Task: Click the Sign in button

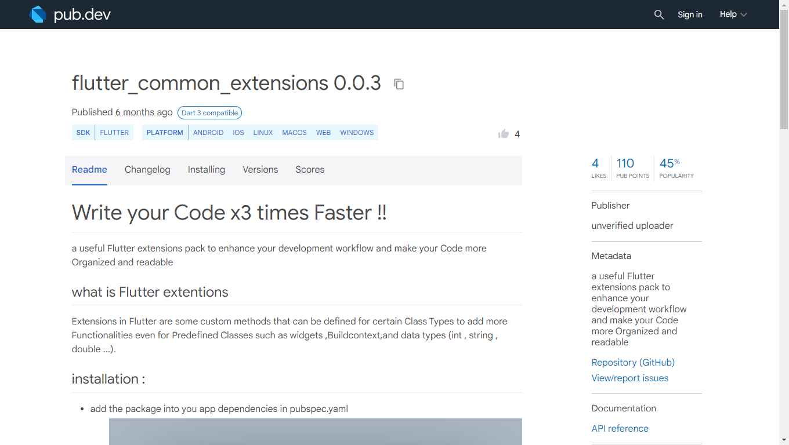Action: [x=690, y=14]
